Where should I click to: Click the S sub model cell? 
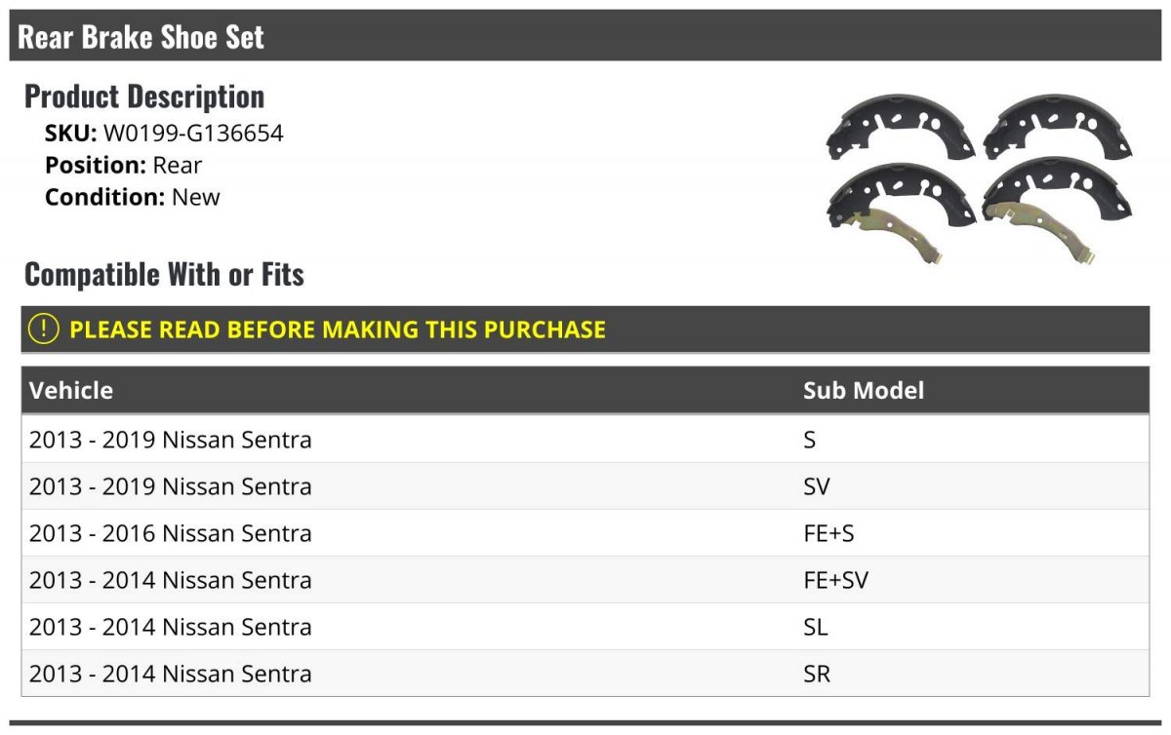coord(810,440)
